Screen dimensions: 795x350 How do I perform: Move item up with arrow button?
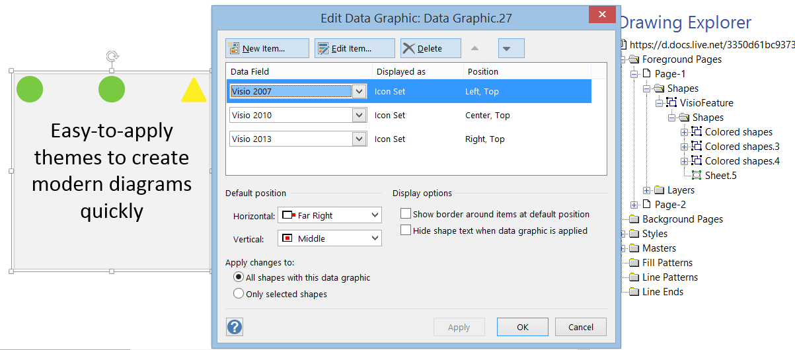[474, 48]
